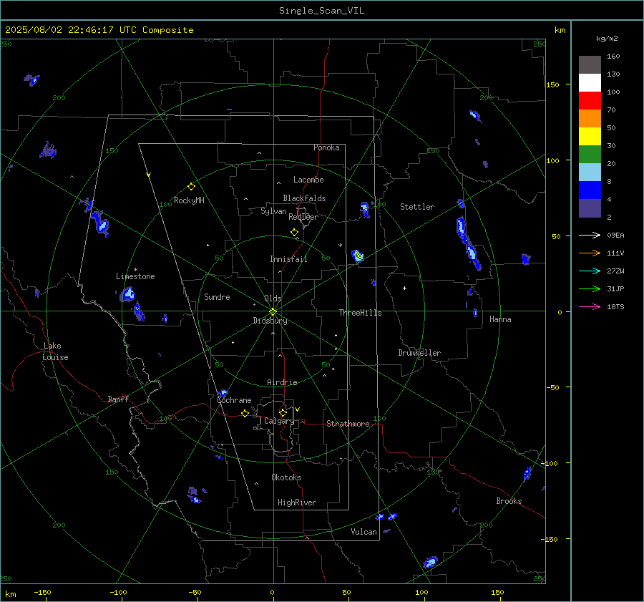This screenshot has width=644, height=602.
Task: Click the yellow marker near RockyMH
Action: 191,187
